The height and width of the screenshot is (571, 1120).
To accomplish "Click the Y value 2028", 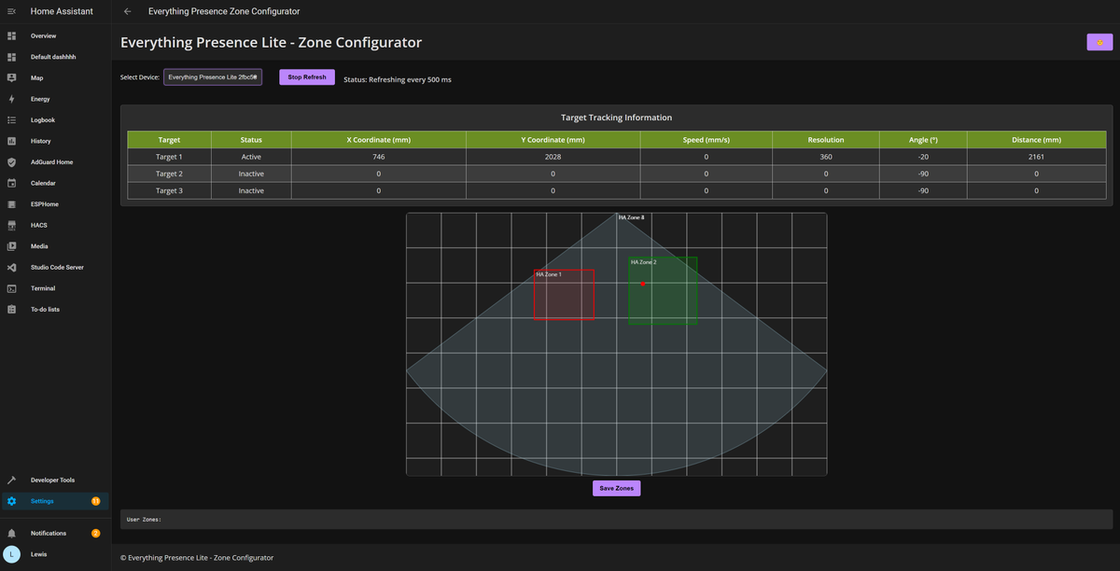I will coord(553,157).
